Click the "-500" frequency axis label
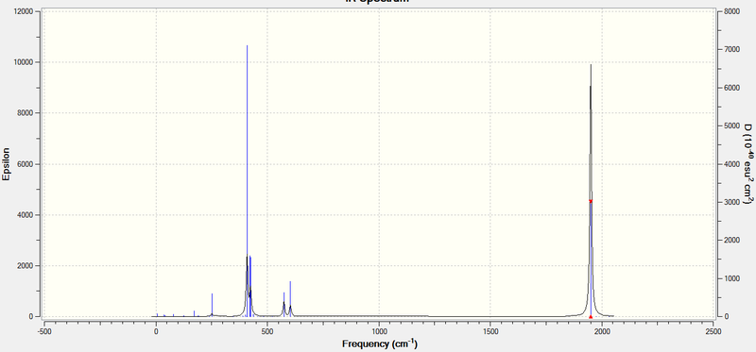756x352 pixels. click(x=44, y=332)
